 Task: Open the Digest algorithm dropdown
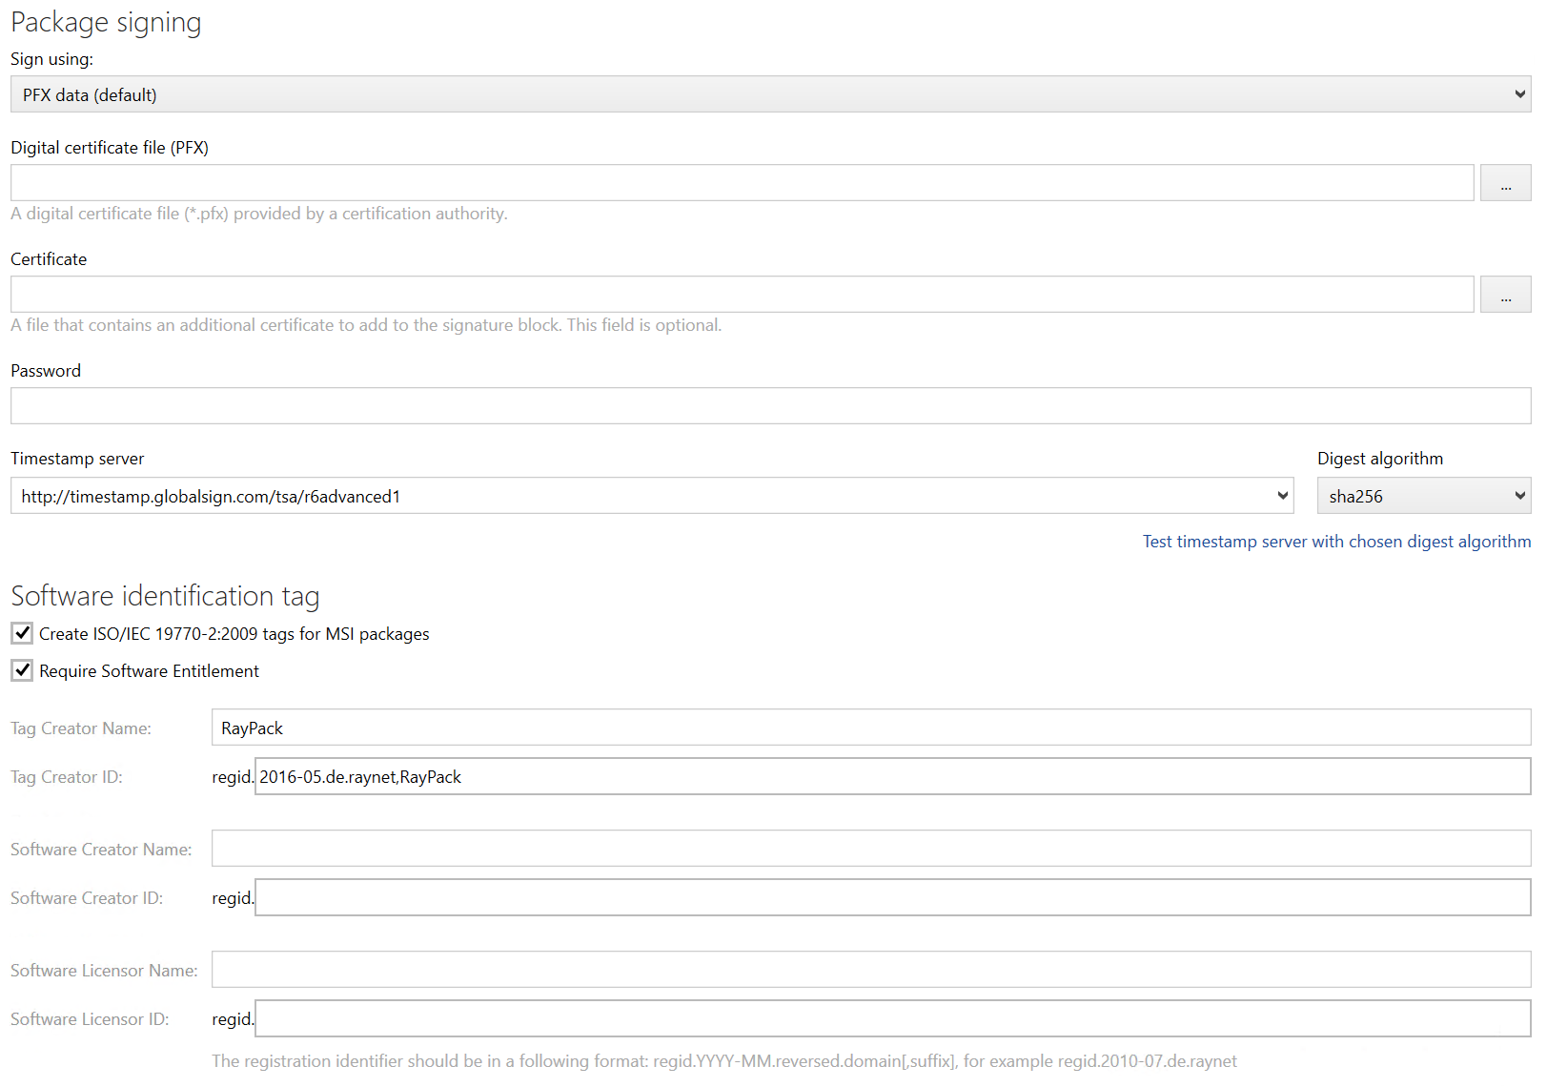(x=1516, y=495)
